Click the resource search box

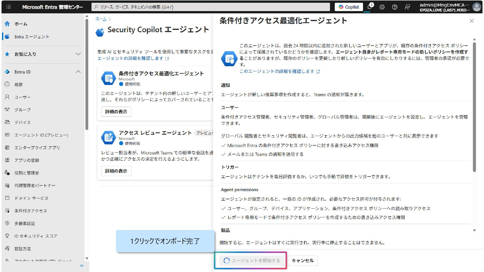tap(210, 7)
